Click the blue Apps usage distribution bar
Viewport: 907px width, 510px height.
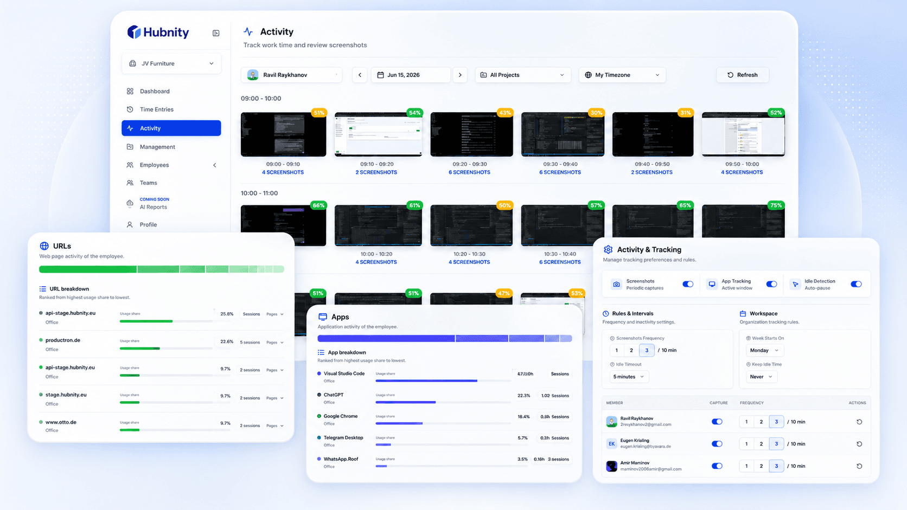tap(445, 339)
